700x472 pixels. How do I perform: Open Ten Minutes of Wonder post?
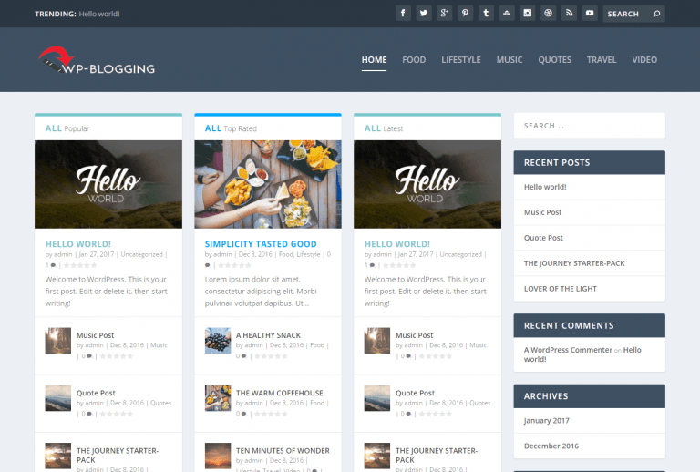283,450
